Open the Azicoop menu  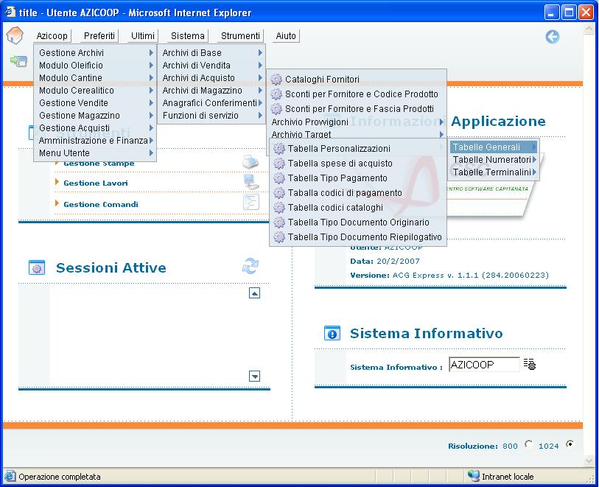pyautogui.click(x=52, y=36)
